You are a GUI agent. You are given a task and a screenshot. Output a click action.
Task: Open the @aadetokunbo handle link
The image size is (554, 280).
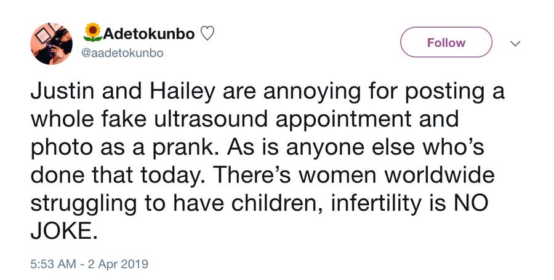point(123,53)
